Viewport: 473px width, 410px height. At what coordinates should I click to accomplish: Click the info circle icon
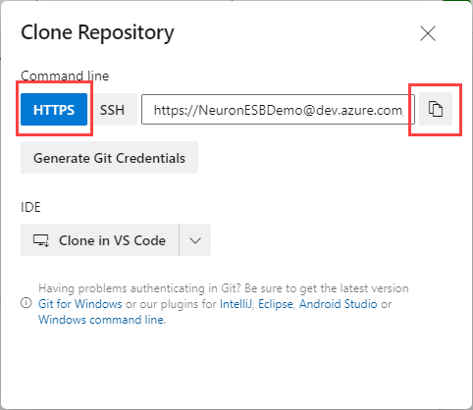(x=26, y=303)
